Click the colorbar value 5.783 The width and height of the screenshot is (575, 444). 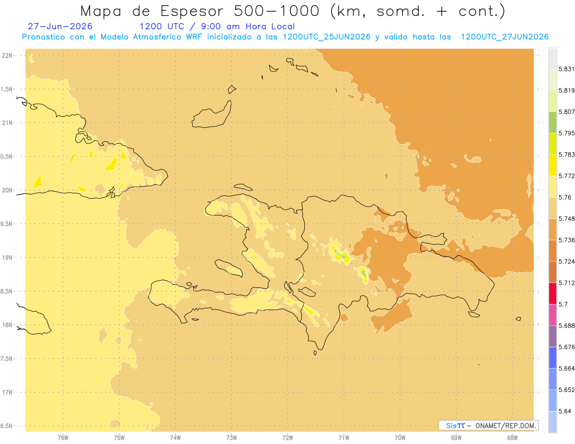pos(566,155)
